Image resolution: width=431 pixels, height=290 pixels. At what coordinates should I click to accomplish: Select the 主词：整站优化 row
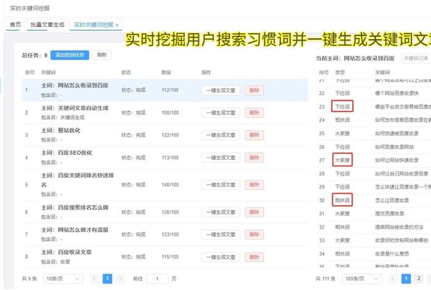[164, 135]
